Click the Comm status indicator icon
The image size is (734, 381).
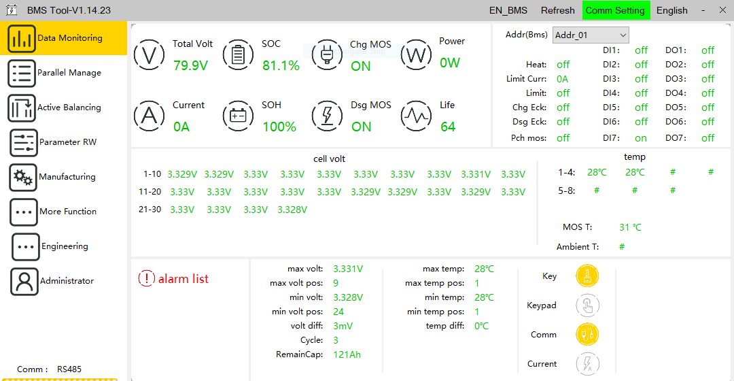(x=587, y=335)
